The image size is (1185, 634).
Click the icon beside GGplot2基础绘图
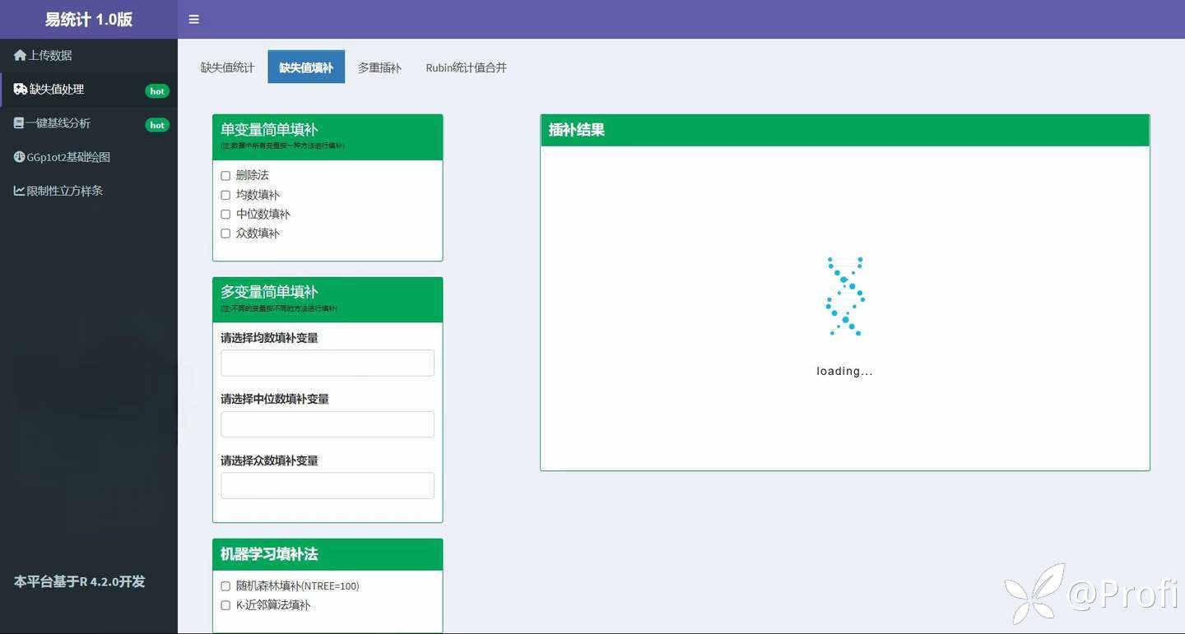click(x=20, y=156)
